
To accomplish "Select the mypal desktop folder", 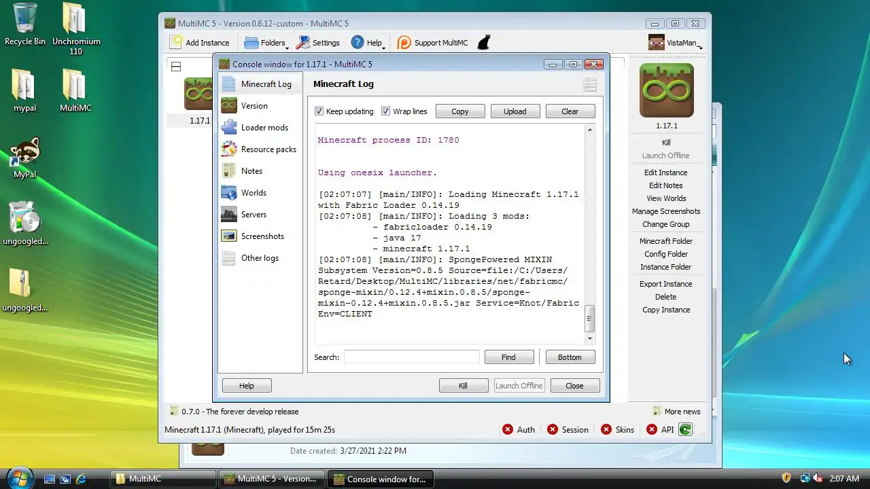I will click(x=24, y=90).
